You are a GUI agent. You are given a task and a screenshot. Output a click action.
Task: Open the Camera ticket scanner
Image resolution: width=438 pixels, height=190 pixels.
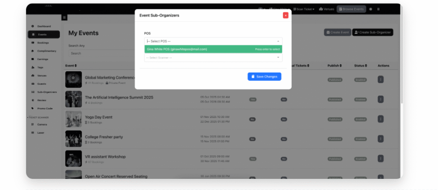(x=42, y=124)
